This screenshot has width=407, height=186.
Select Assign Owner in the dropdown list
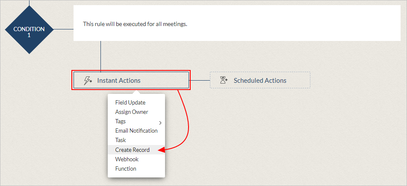132,112
